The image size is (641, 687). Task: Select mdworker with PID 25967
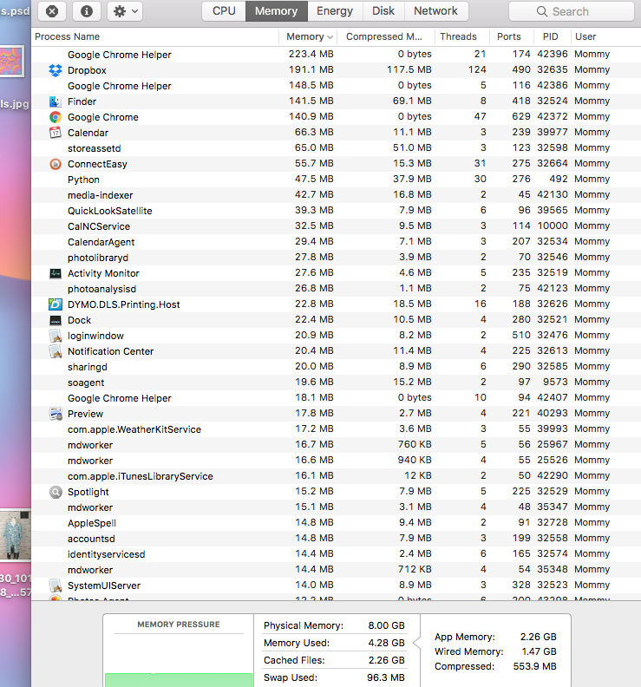(336, 445)
